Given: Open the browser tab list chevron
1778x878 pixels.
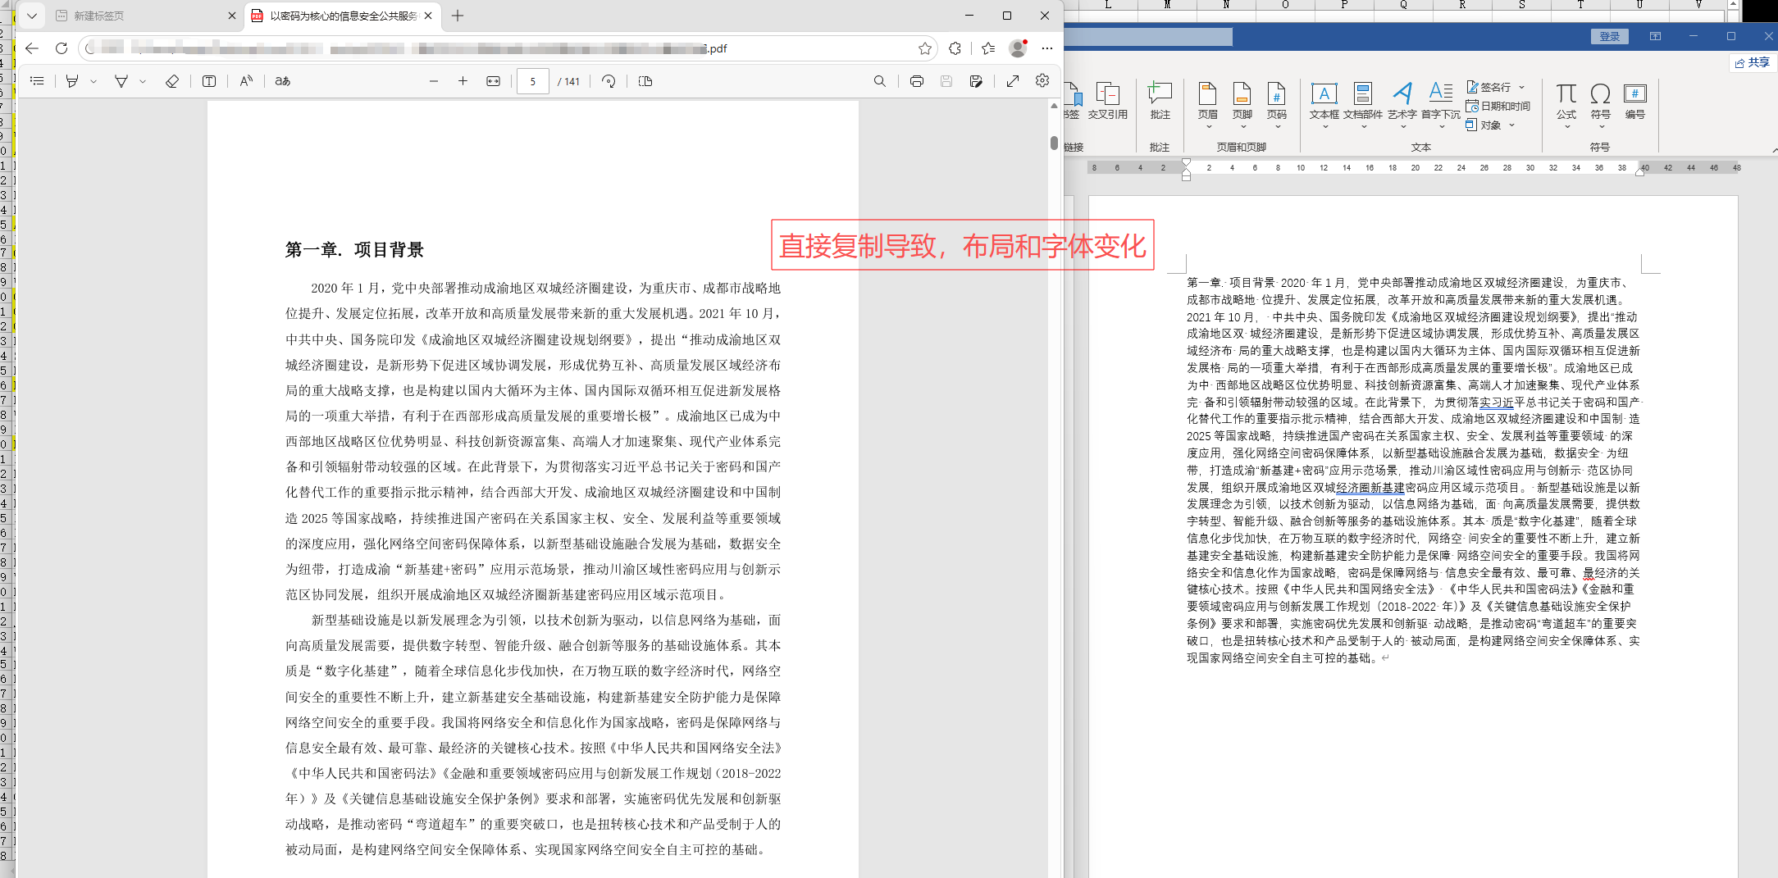Looking at the screenshot, I should click(32, 16).
